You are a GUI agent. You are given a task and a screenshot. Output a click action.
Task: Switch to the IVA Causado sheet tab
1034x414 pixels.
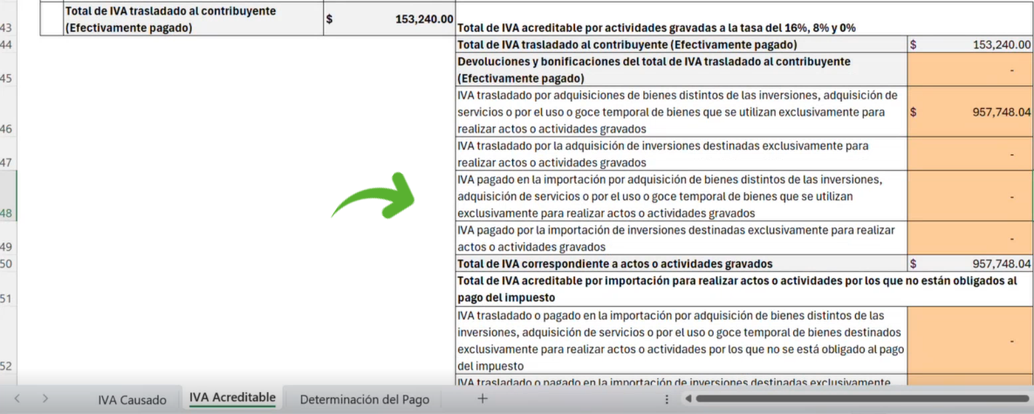pos(132,400)
